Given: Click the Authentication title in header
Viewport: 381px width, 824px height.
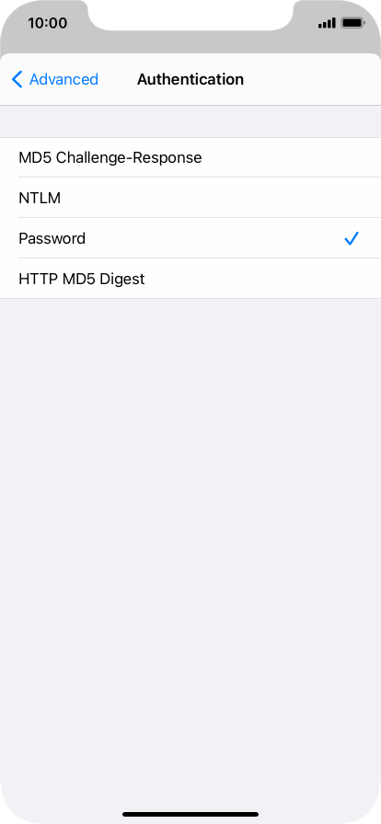Looking at the screenshot, I should (190, 79).
